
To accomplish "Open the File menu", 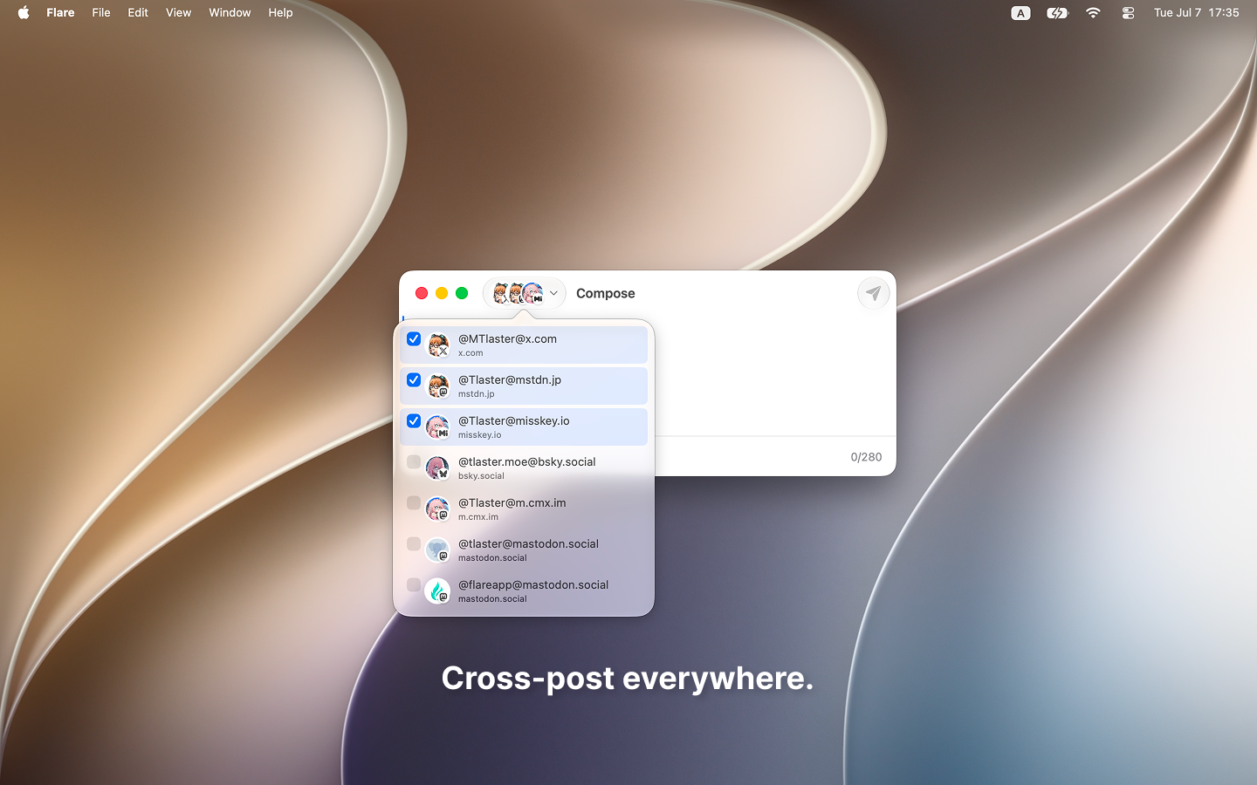I will tap(101, 12).
